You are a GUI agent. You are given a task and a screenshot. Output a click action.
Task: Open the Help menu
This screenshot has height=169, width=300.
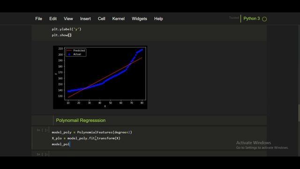(158, 19)
